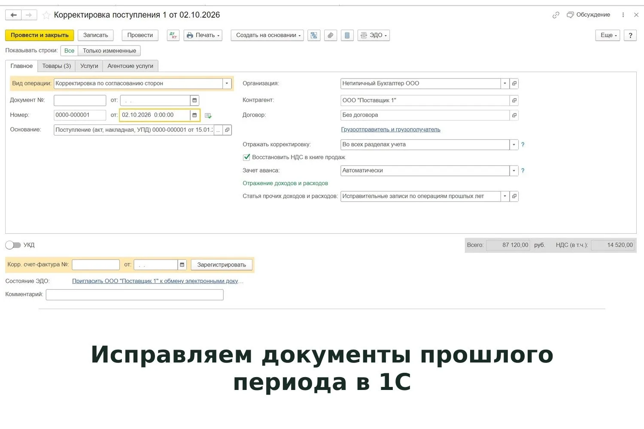Expand the Вид операции dropdown

227,83
